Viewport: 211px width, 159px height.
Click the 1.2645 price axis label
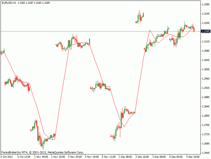(206, 153)
